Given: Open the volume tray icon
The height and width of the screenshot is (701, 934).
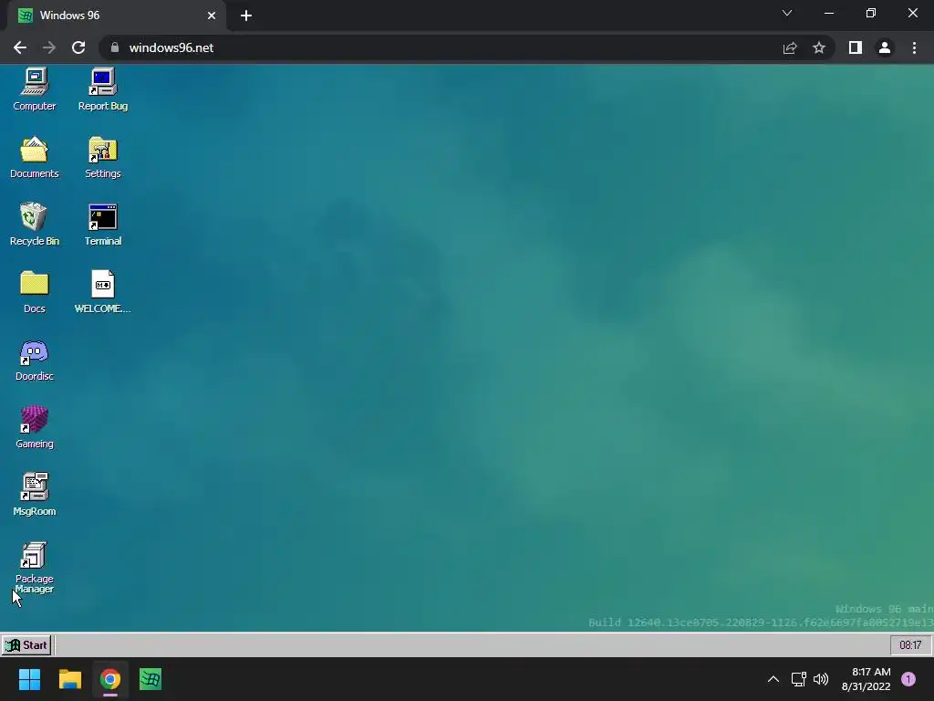Looking at the screenshot, I should pos(821,679).
